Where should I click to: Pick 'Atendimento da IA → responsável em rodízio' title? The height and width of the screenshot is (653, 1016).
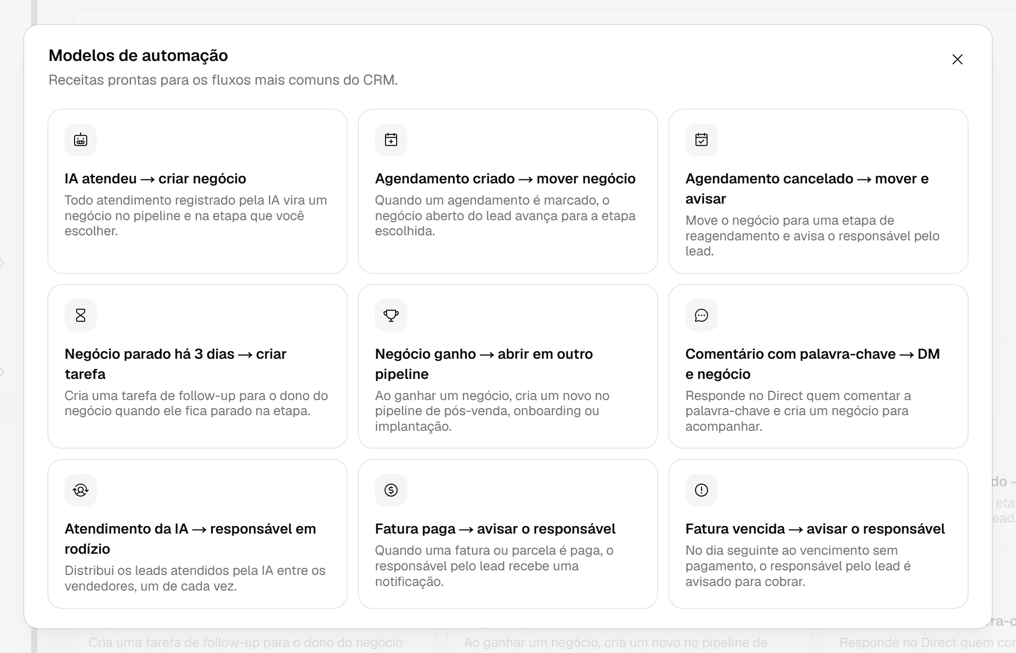(190, 539)
